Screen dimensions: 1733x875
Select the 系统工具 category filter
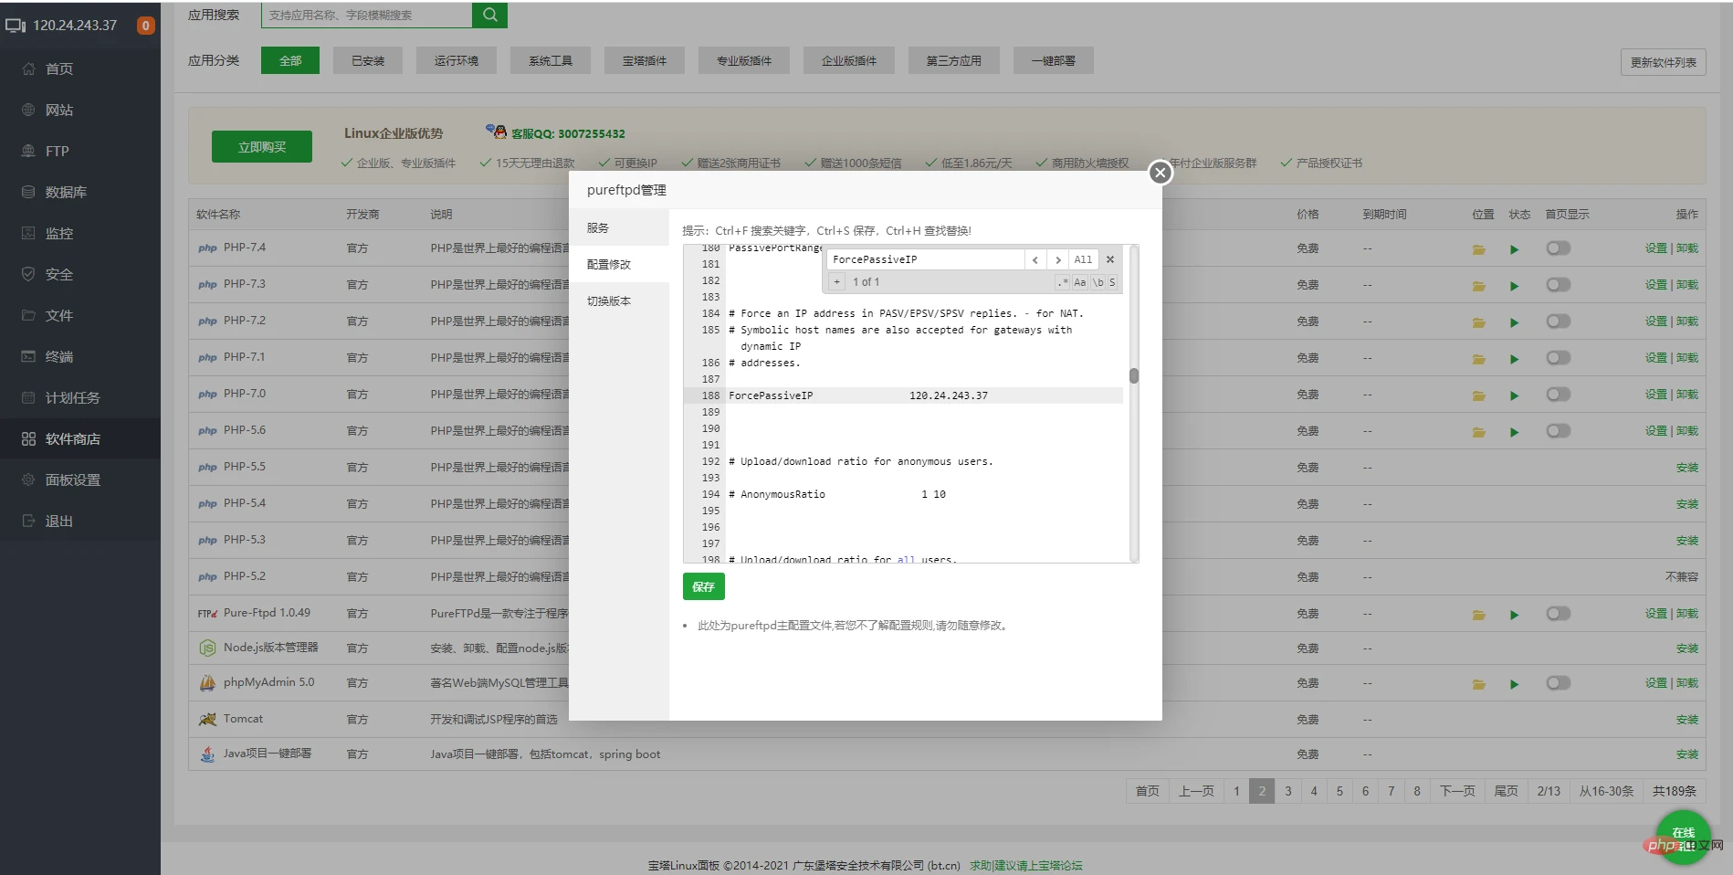point(551,60)
